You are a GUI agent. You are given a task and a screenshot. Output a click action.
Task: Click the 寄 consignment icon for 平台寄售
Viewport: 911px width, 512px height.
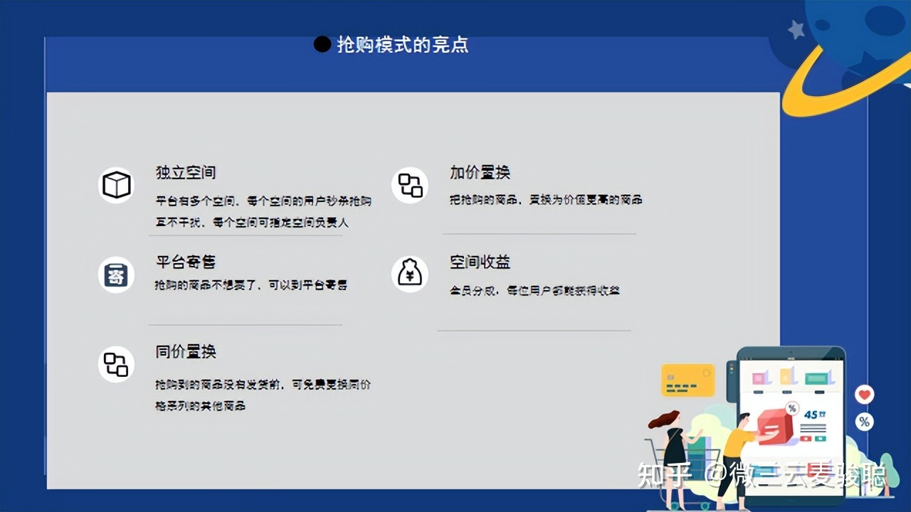pos(116,274)
